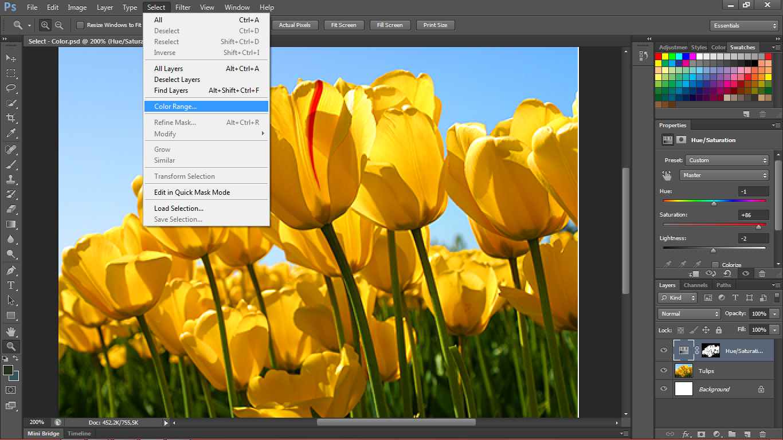The height and width of the screenshot is (440, 783).
Task: Select the Brush tool
Action: click(x=11, y=164)
